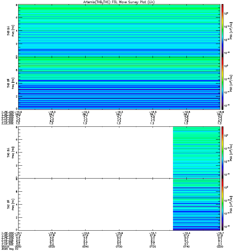Click the color bar beside the THC B∥ panel
Screen dimensions: 235x251
coord(222,205)
